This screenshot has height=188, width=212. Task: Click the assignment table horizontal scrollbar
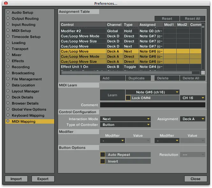(128, 73)
